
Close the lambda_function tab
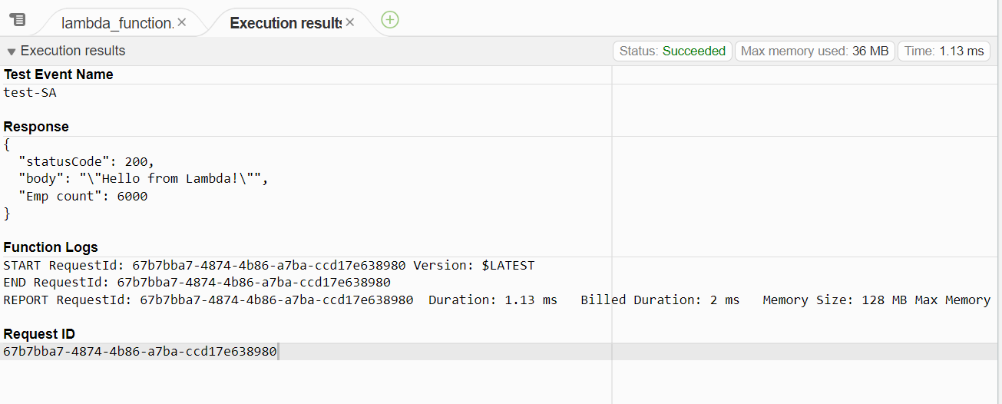click(182, 23)
